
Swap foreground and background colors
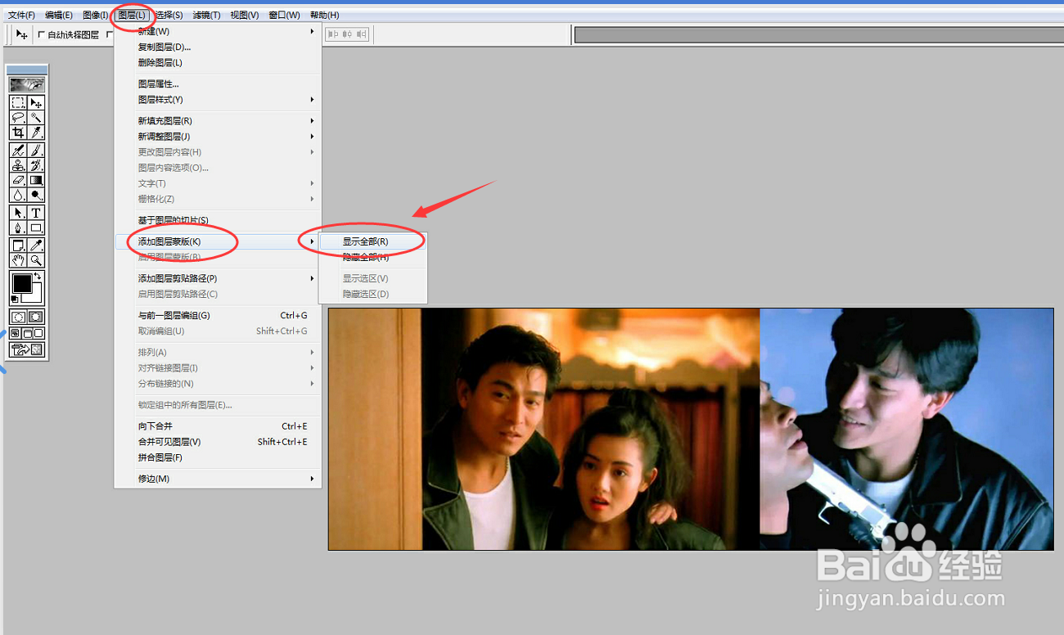point(38,277)
